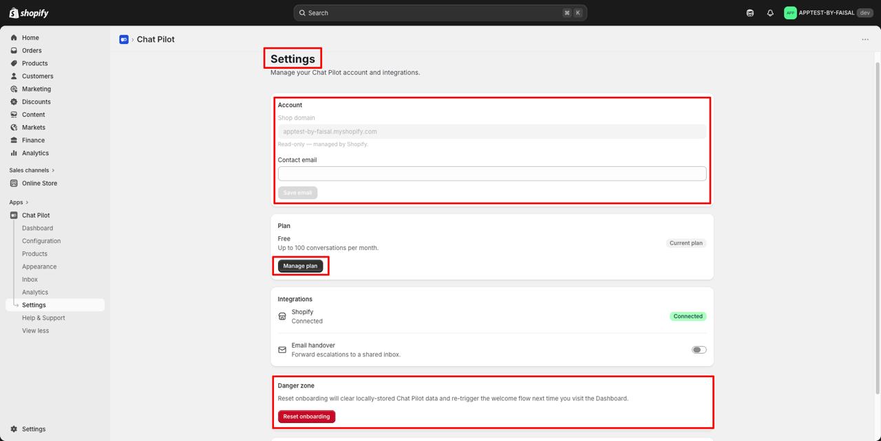Click the green Connected badge
This screenshot has height=441, width=881.
click(x=688, y=317)
